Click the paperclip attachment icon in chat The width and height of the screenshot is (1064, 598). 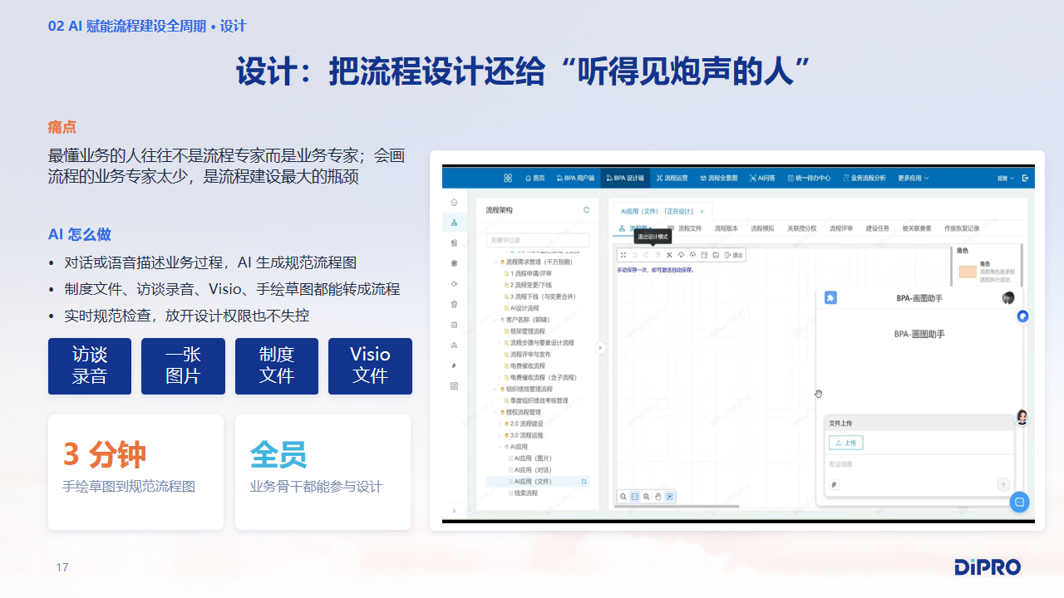click(834, 484)
